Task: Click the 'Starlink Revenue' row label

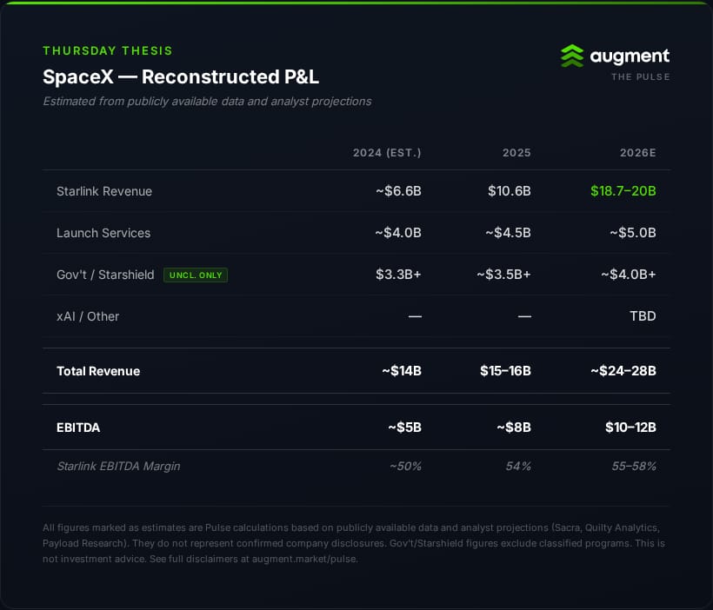Action: 104,191
